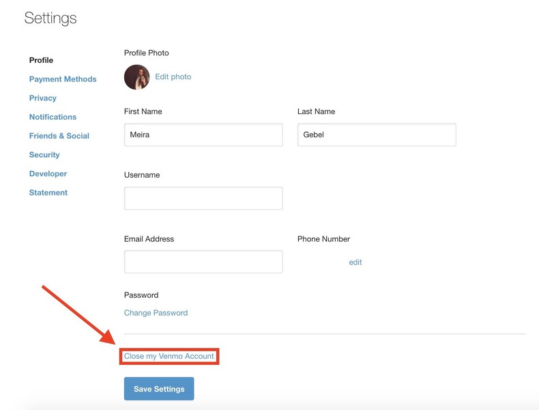Open the Profile settings section
The image size is (539, 410).
click(x=41, y=60)
